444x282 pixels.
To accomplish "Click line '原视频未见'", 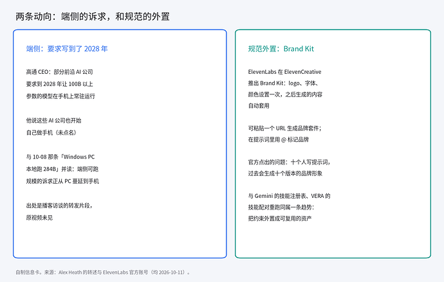I will pos(39,218).
